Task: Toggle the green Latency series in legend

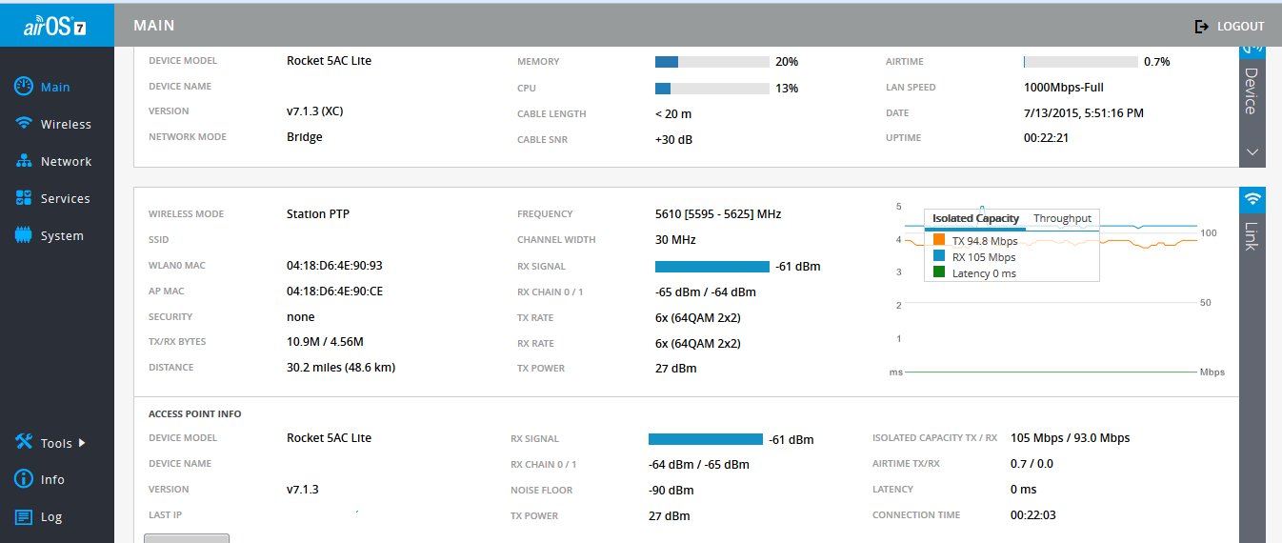Action: pyautogui.click(x=939, y=273)
